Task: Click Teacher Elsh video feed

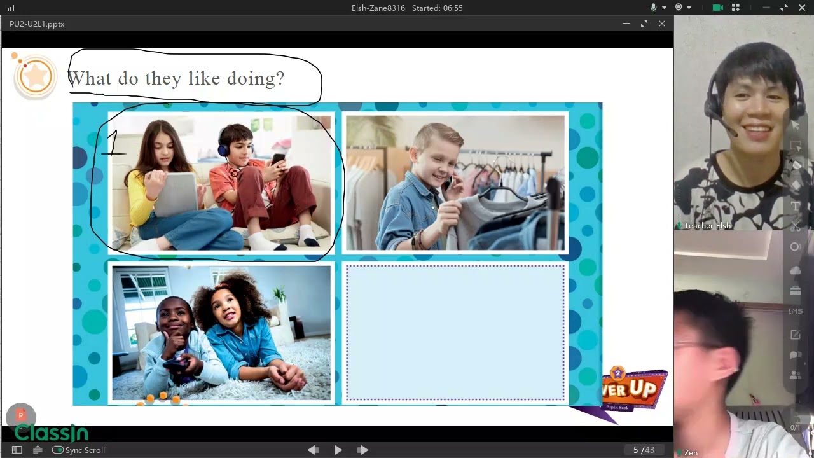Action: point(743,123)
